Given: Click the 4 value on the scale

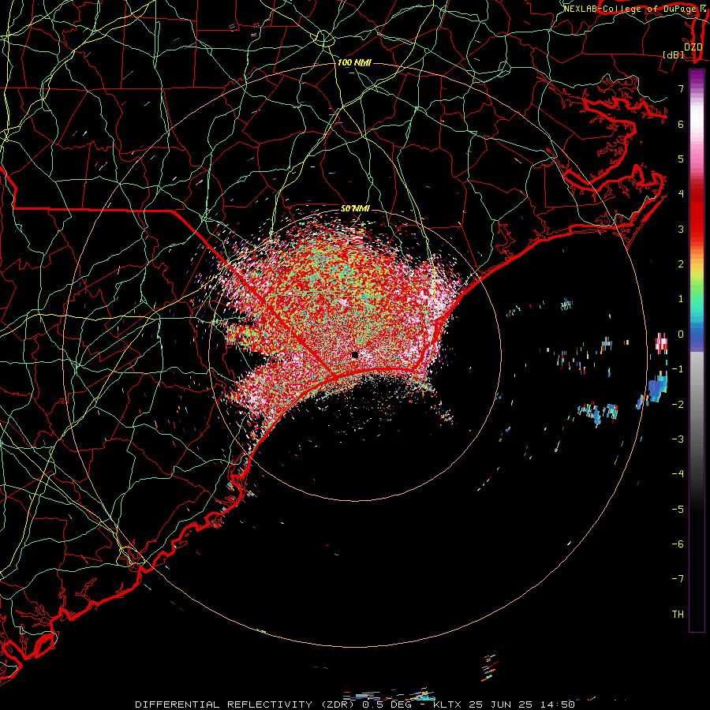Looking at the screenshot, I should pyautogui.click(x=681, y=194).
